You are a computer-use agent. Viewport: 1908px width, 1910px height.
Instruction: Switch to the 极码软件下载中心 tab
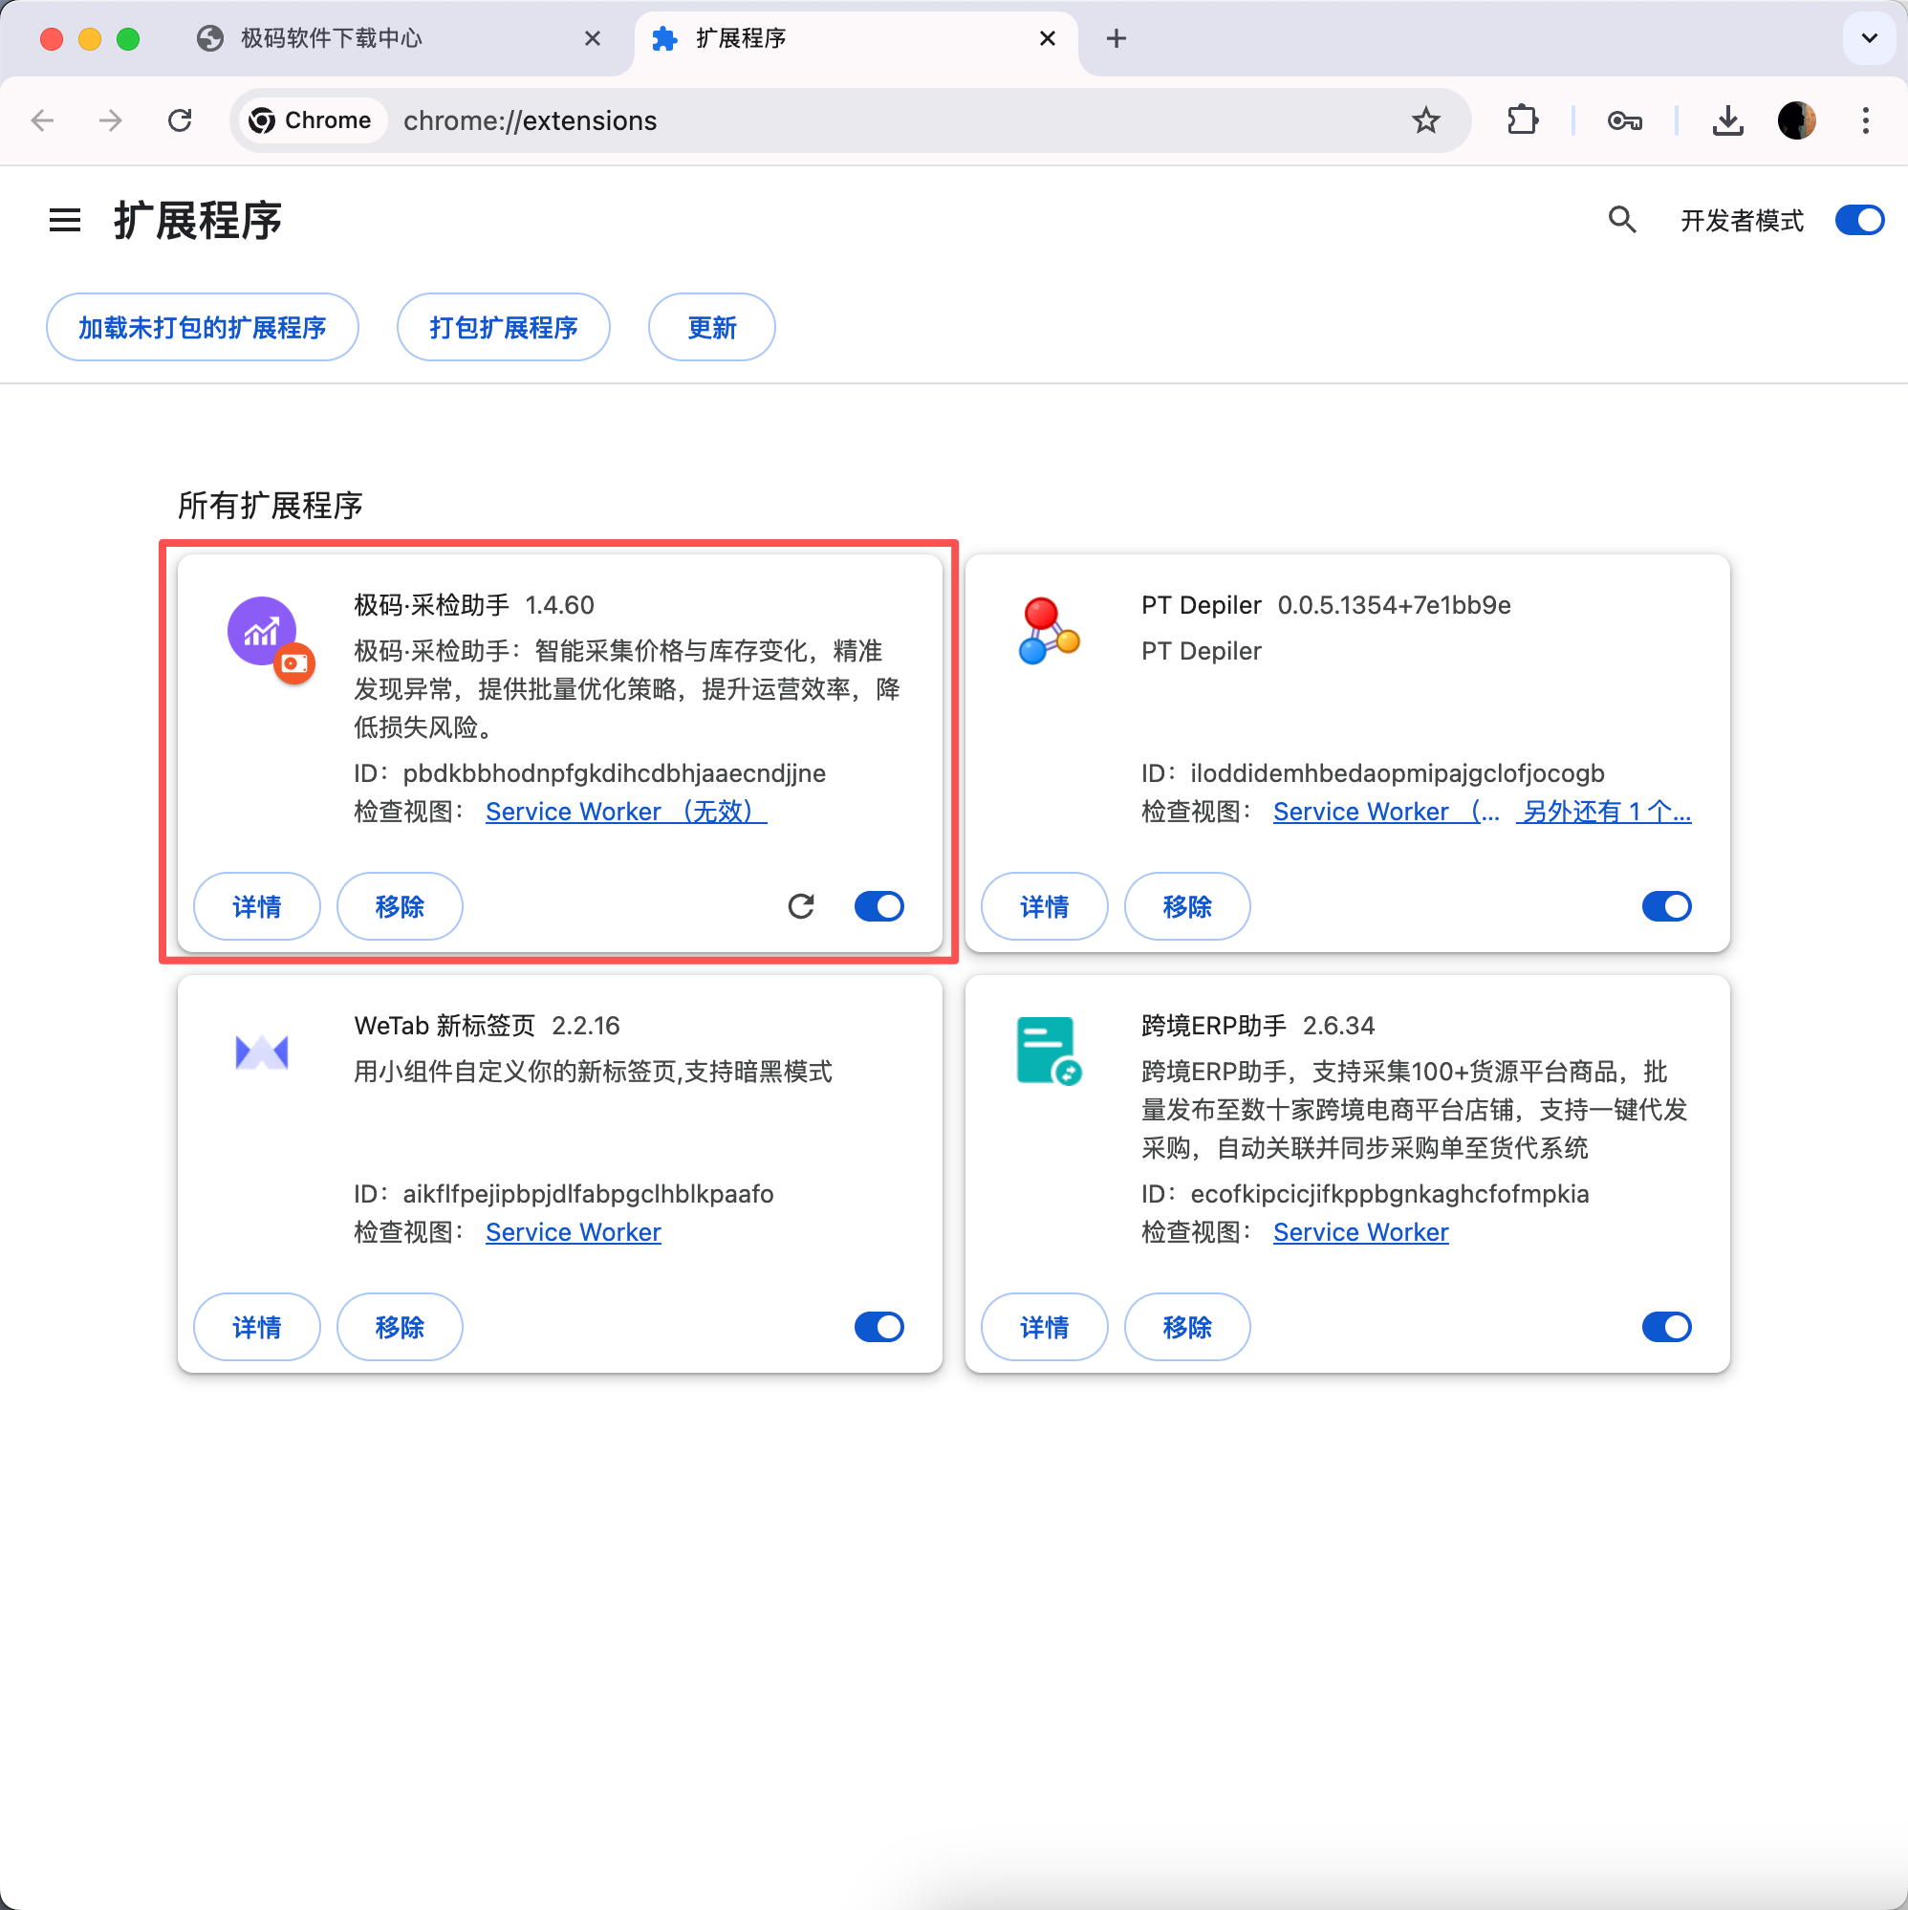[331, 38]
